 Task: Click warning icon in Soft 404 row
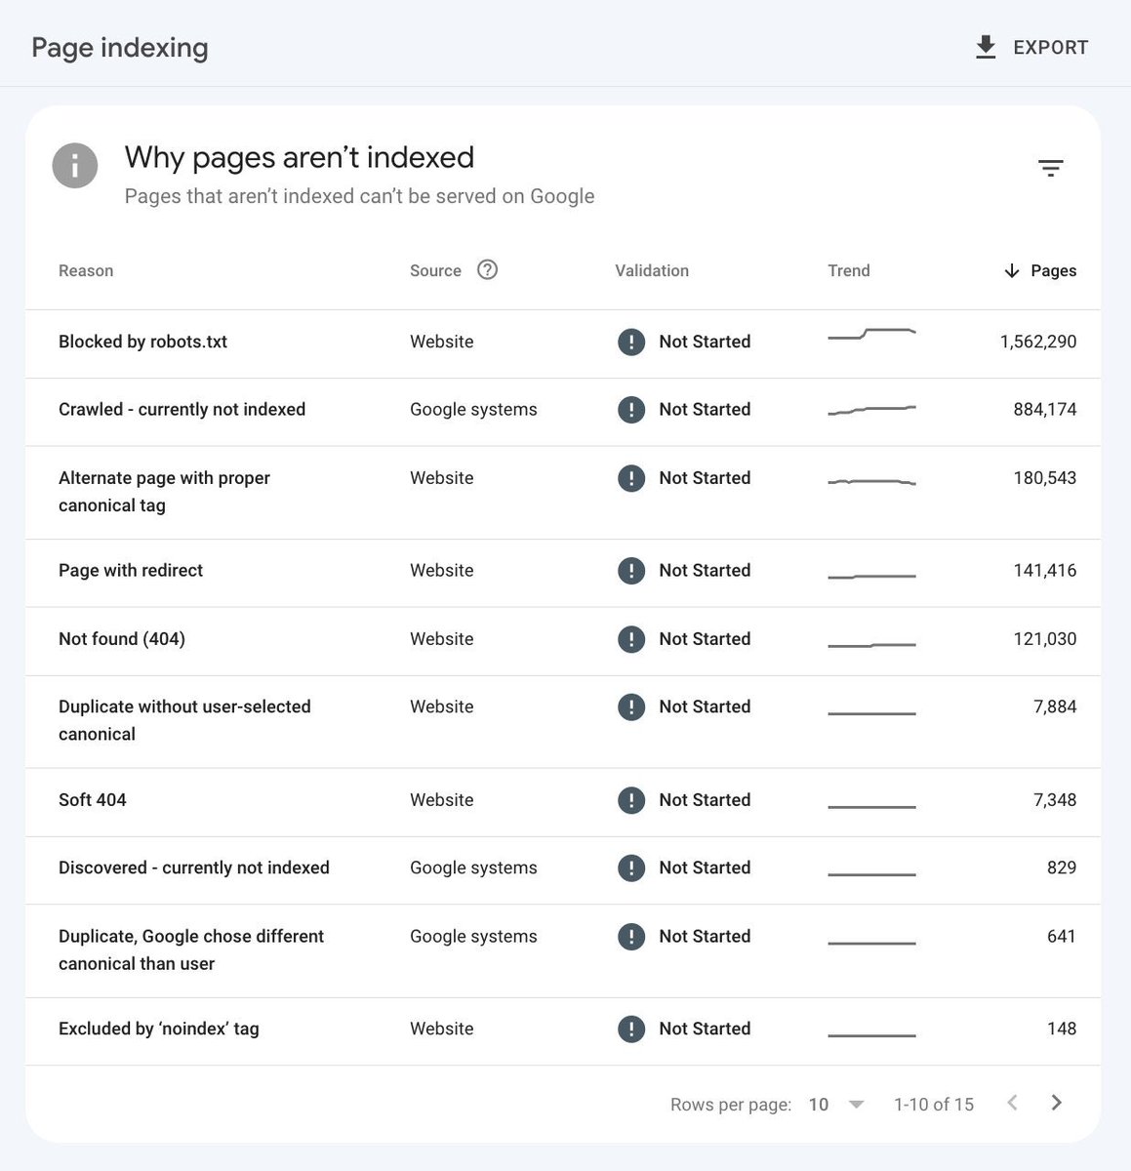pos(631,800)
